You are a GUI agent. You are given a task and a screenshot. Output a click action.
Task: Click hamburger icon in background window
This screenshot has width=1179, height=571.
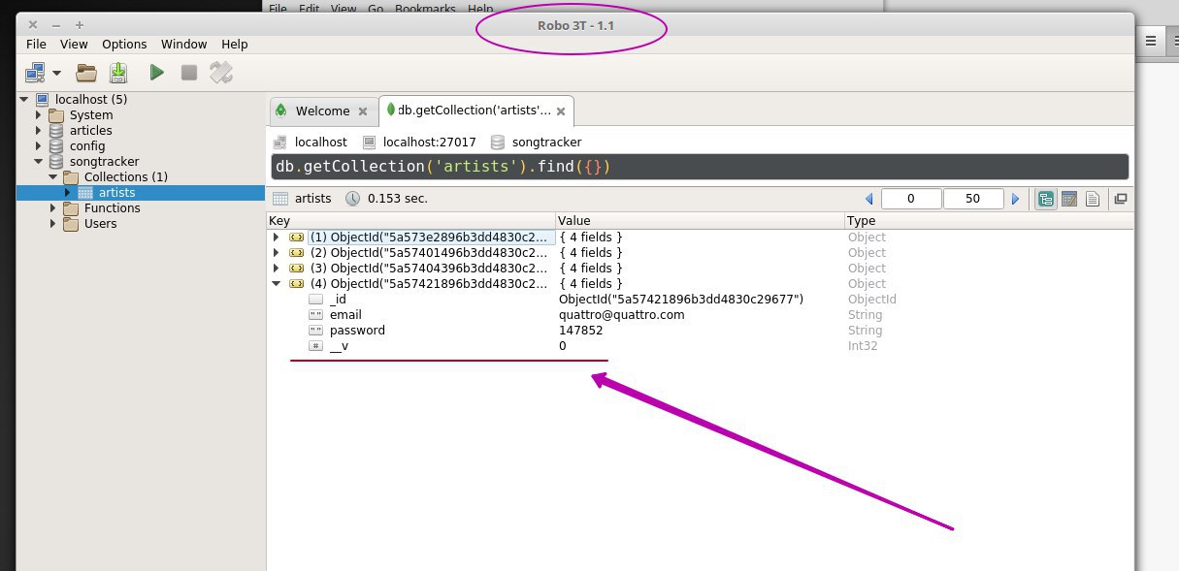pos(1150,40)
